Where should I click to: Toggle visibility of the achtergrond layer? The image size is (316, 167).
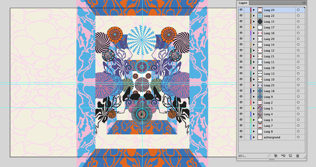(241, 138)
